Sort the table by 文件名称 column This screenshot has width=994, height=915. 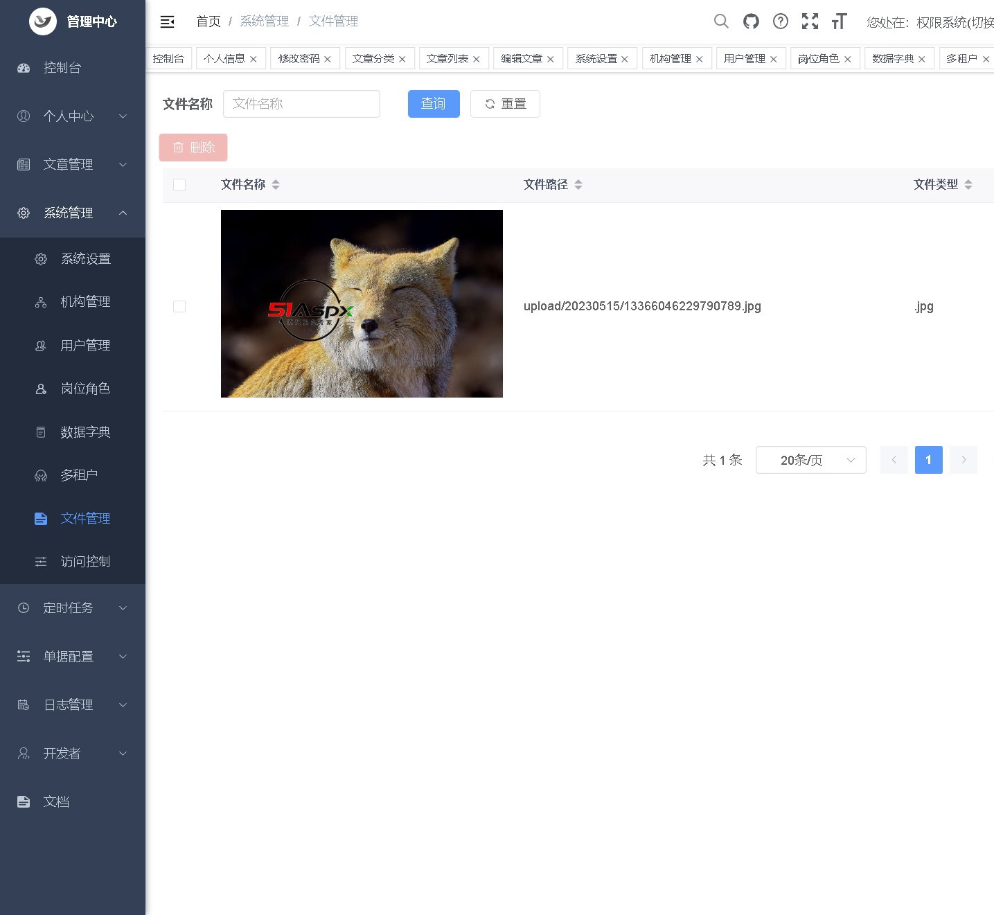[x=276, y=185]
